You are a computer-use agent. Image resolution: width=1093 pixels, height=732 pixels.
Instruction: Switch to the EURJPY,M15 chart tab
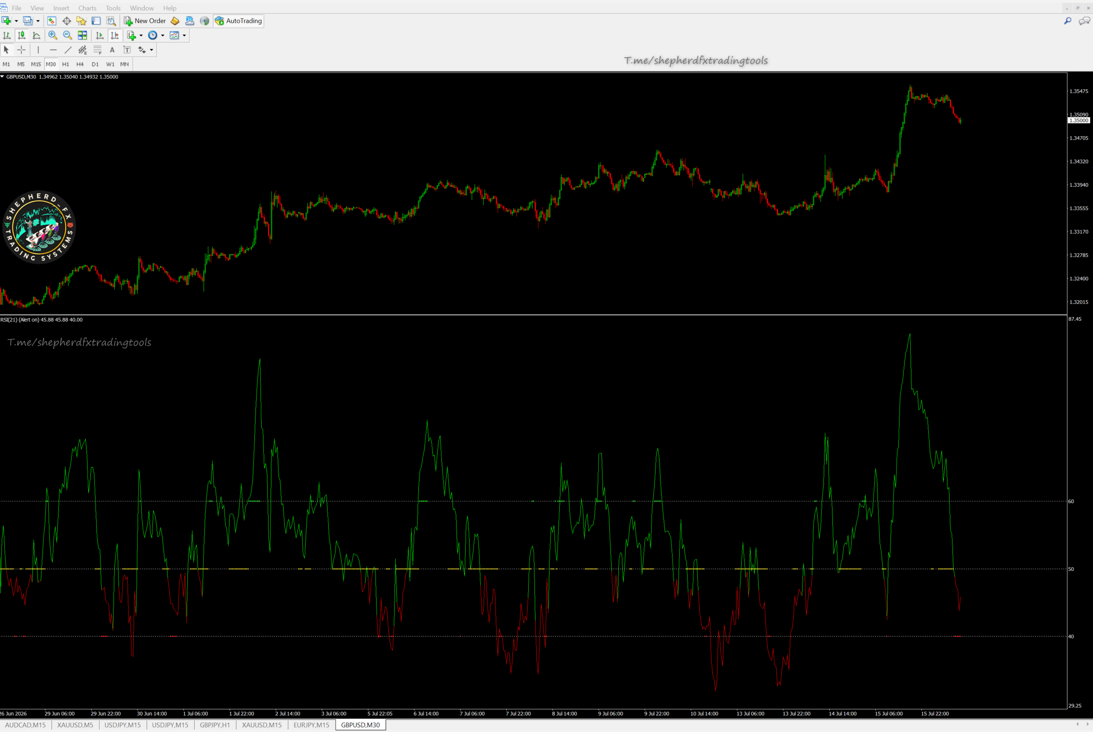click(x=311, y=725)
